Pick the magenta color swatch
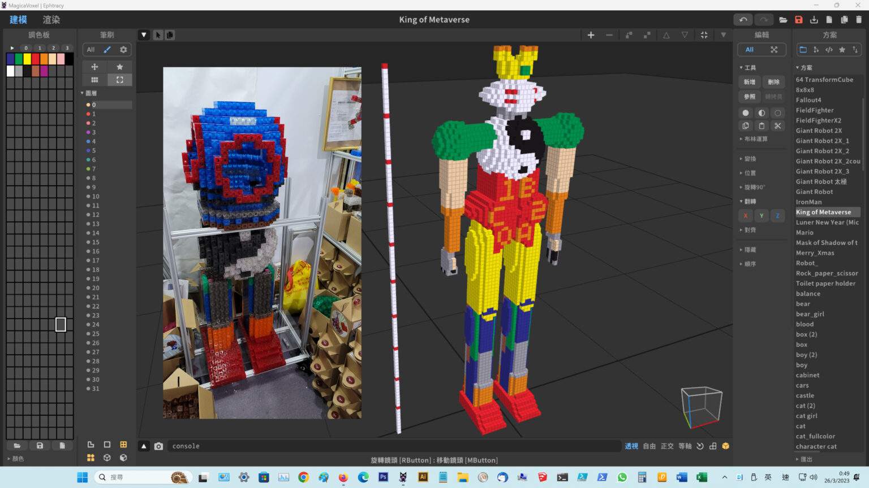 click(44, 71)
